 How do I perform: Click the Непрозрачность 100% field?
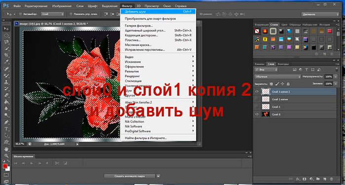point(329,76)
